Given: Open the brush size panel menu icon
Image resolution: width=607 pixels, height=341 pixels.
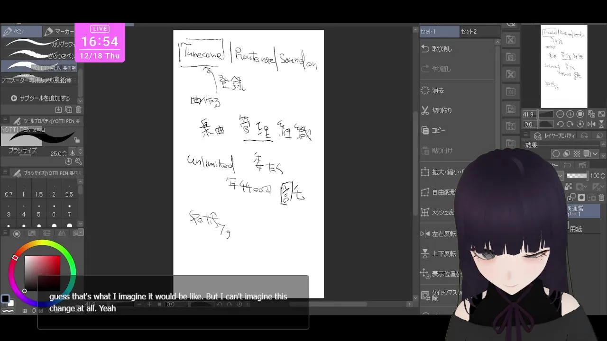Looking at the screenshot, I should tap(5, 173).
